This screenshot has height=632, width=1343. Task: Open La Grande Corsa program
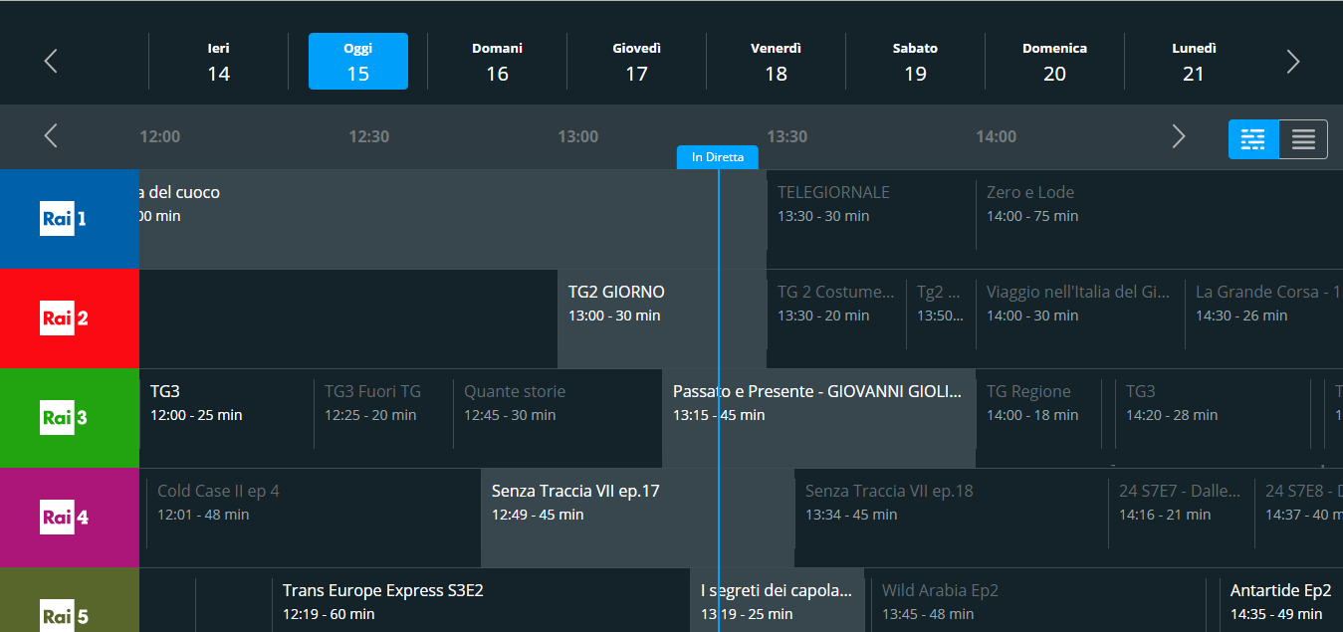(x=1264, y=318)
